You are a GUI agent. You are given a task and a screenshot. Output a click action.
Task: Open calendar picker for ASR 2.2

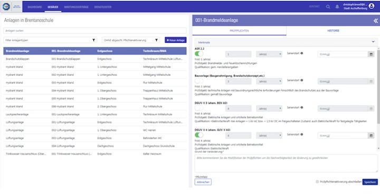pyautogui.click(x=371, y=54)
